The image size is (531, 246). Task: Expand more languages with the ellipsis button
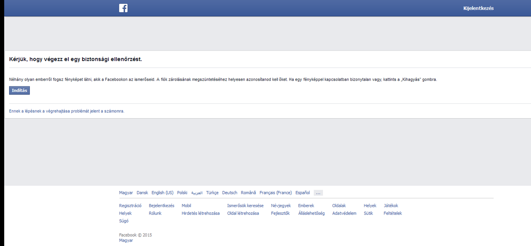318,193
